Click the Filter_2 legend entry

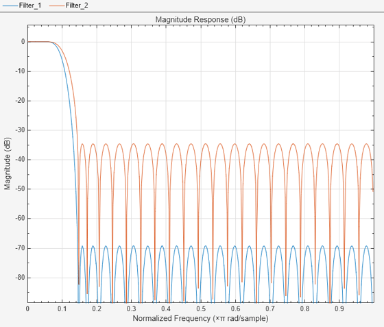click(x=69, y=5)
